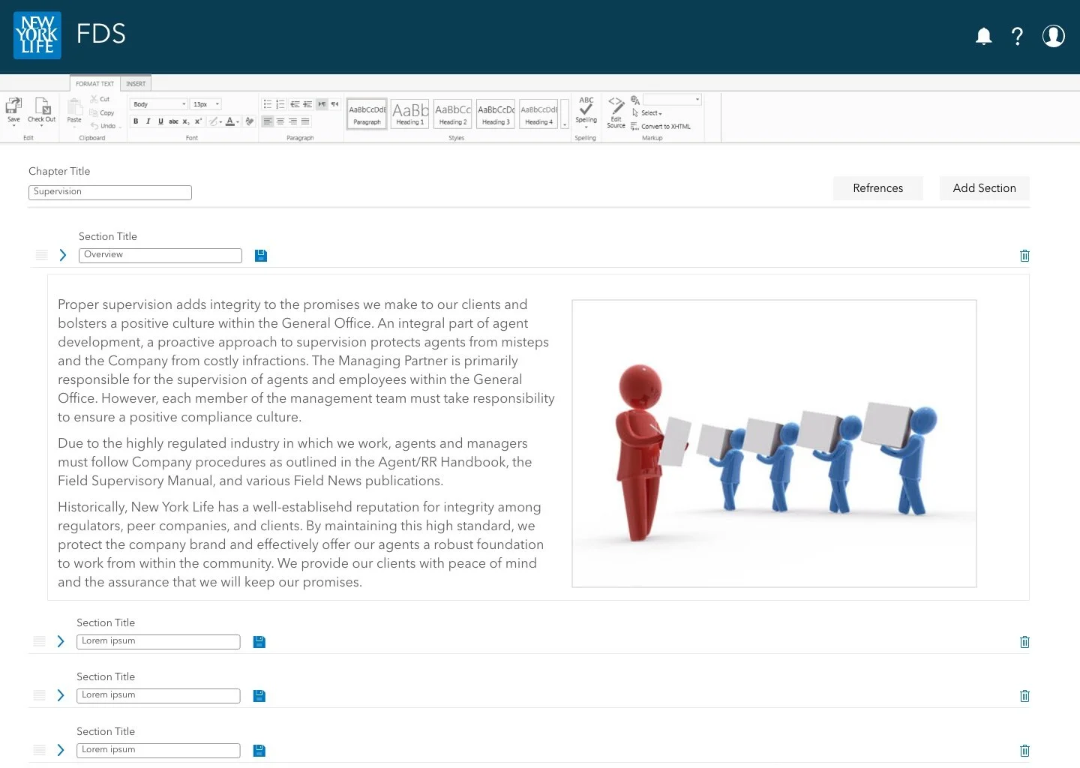The image size is (1080, 768).
Task: Align text right
Action: tap(292, 121)
